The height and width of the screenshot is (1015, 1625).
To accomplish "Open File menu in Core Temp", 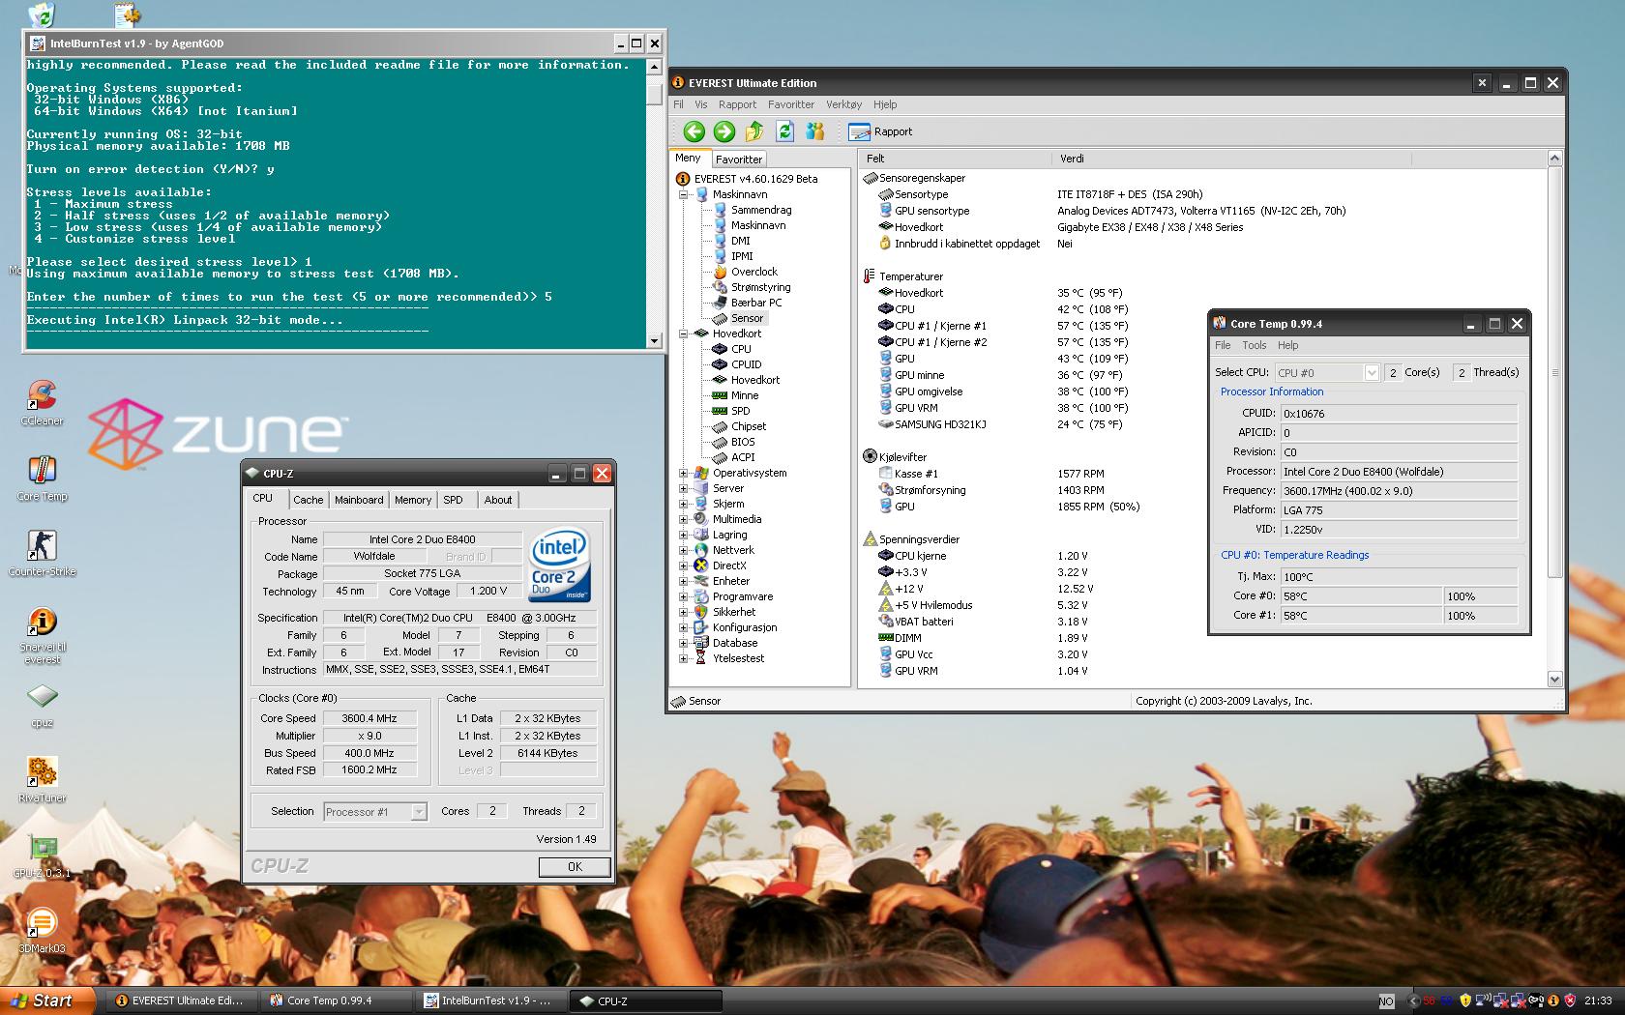I will 1223,345.
